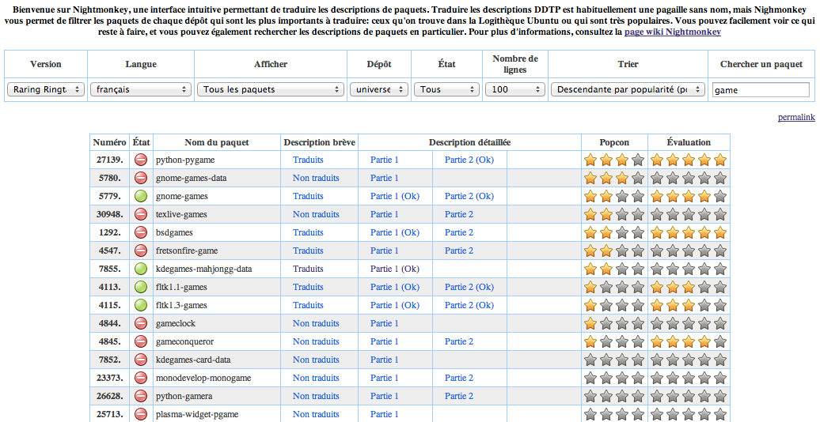Viewport: 820px width, 422px height.
Task: Open 'Partie 2' for monodevelop-monogame
Action: point(459,378)
